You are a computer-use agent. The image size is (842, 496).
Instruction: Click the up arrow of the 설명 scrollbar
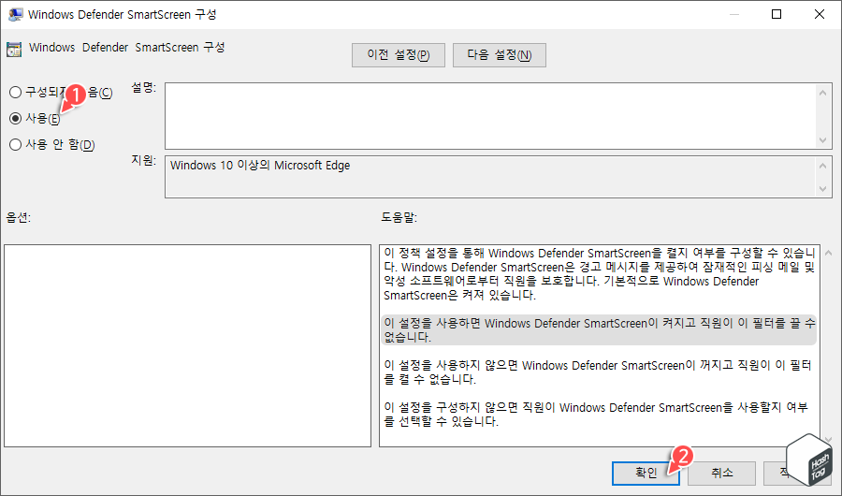822,93
